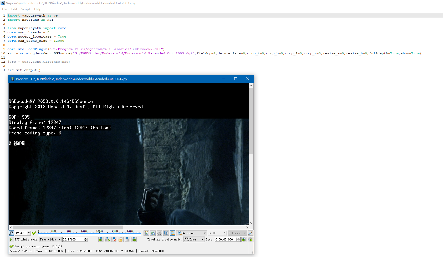Image resolution: width=443 pixels, height=257 pixels.
Task: Open the Script menu
Action: click(26, 9)
